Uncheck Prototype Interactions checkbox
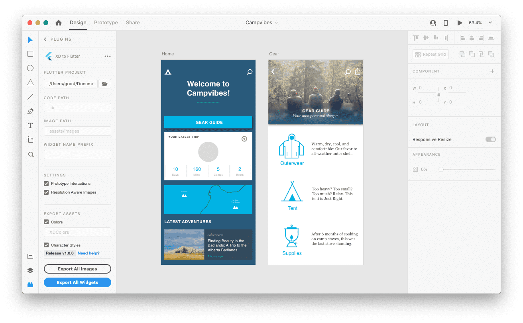 46,184
